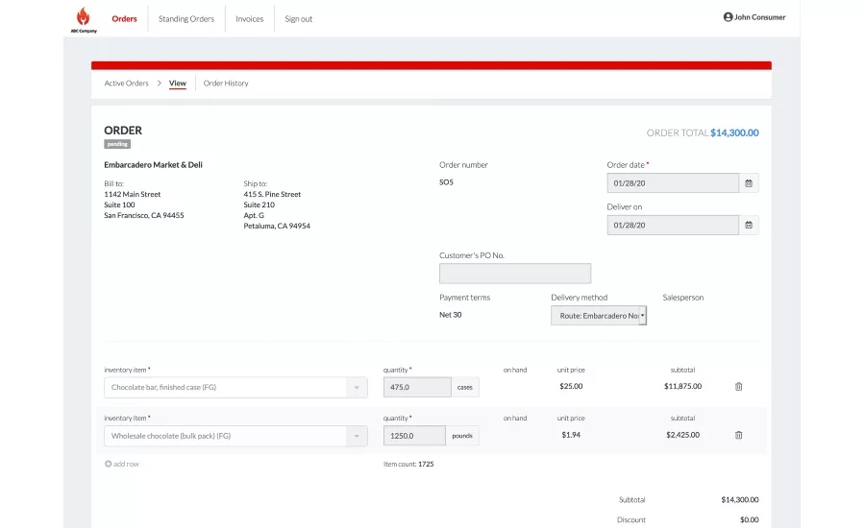
Task: Delete the Chocolate bar row with trash icon
Action: [x=739, y=386]
